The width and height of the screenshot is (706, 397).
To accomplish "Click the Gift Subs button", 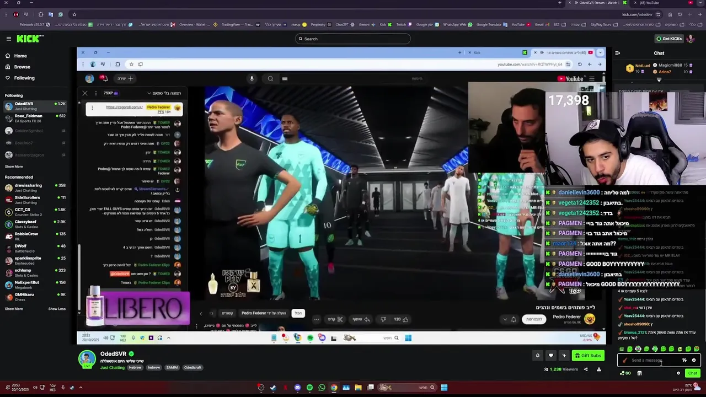I will coord(588,356).
